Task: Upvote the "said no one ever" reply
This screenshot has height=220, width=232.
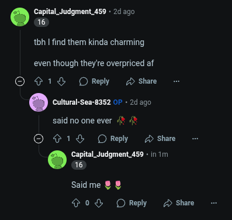Action: click(x=57, y=139)
